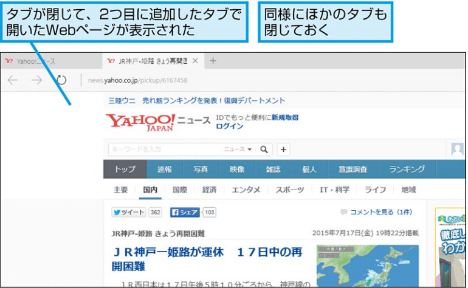Viewport: 468px width, 288px height.
Task: Switch to the Yahoo!ニュース tab
Action: pos(51,61)
